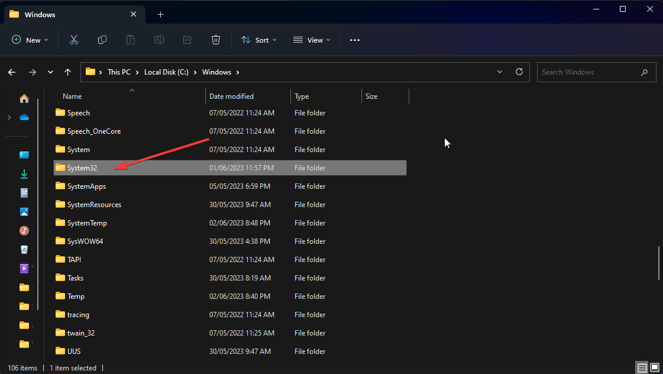Screen dimensions: 663x374
Task: Open the View options dropdown
Action: pos(312,40)
